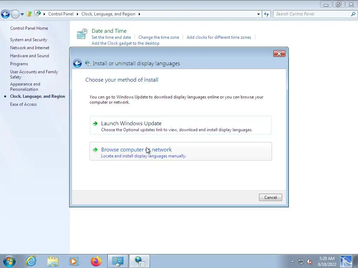This screenshot has width=358, height=268.
Task: Open the address bar history dropdown
Action: click(x=258, y=14)
